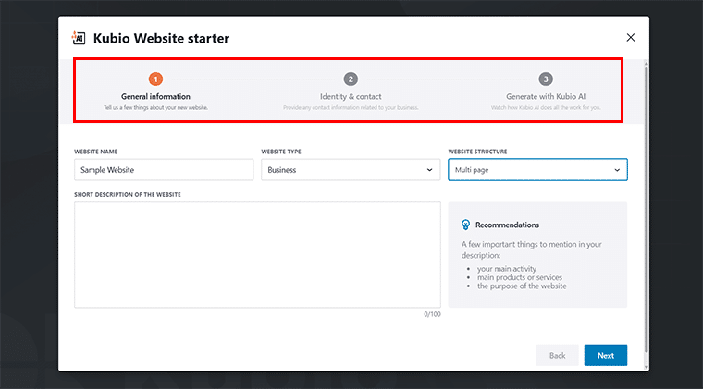The height and width of the screenshot is (389, 703).
Task: Open the Website Structure dropdown
Action: pyautogui.click(x=537, y=170)
